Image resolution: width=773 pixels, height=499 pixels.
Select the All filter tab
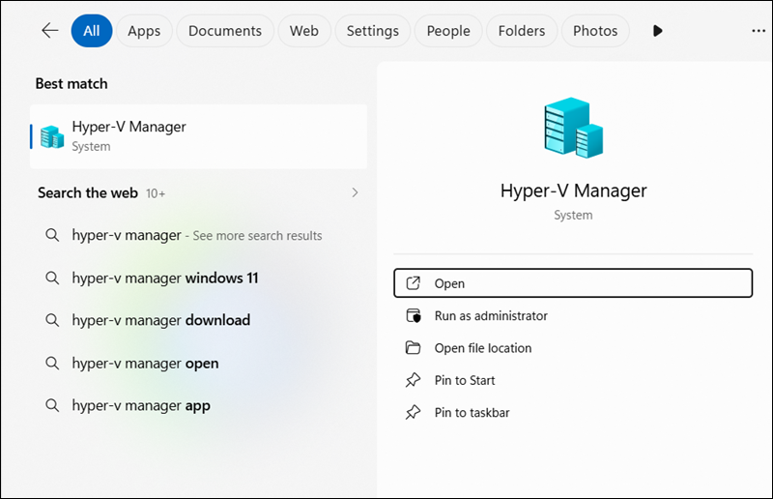click(x=92, y=31)
